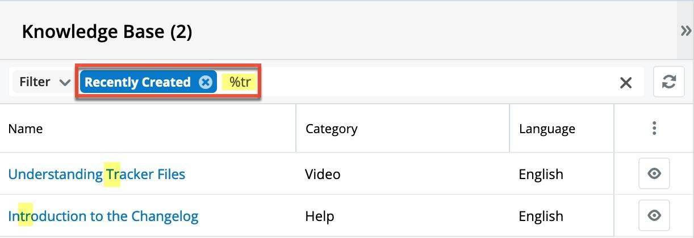Screen dimensions: 694x238
Task: Open the Understanding Tracker Files article
Action: click(x=97, y=174)
